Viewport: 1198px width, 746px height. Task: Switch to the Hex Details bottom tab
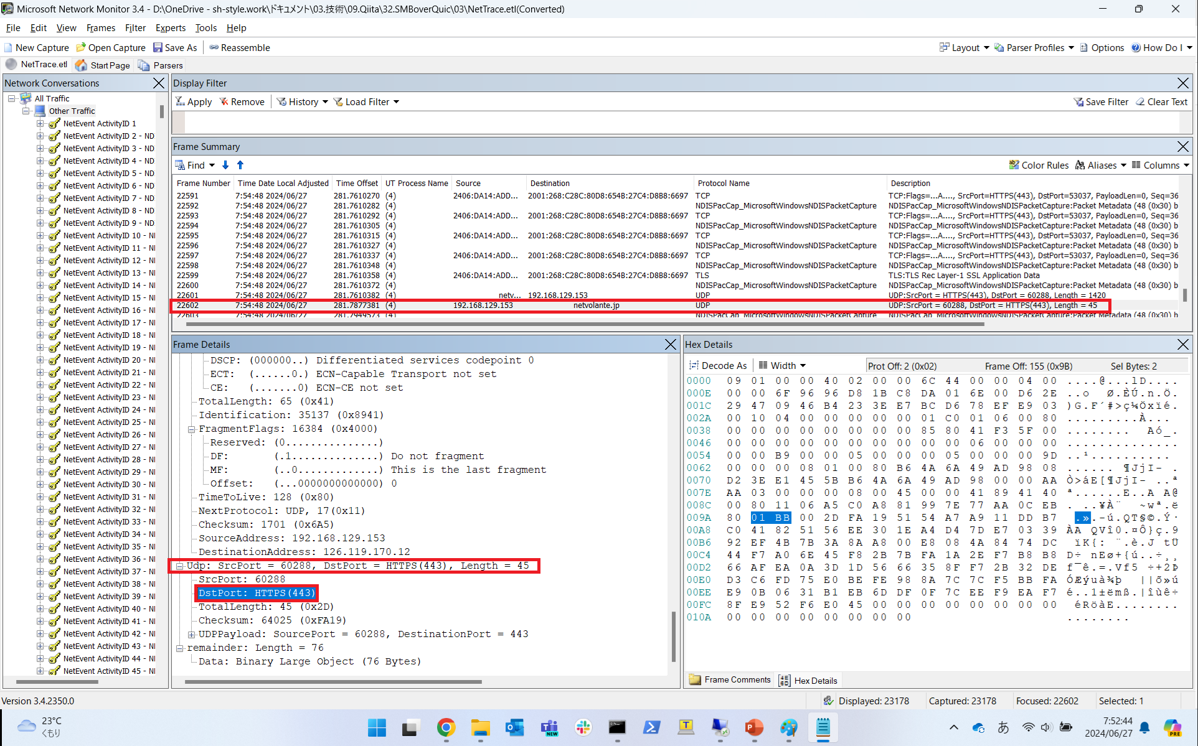click(808, 681)
